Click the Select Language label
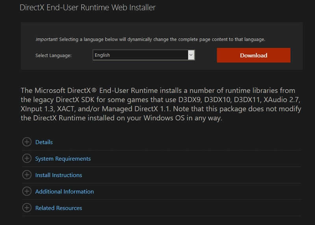 54,56
